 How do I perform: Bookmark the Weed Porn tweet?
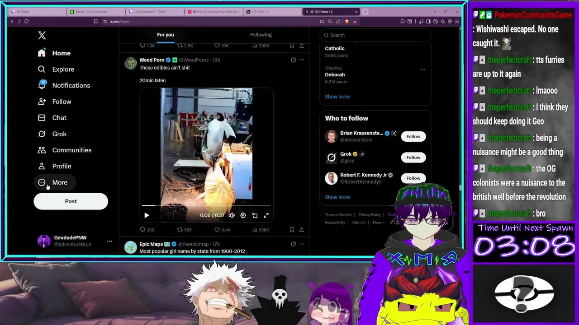tap(292, 230)
